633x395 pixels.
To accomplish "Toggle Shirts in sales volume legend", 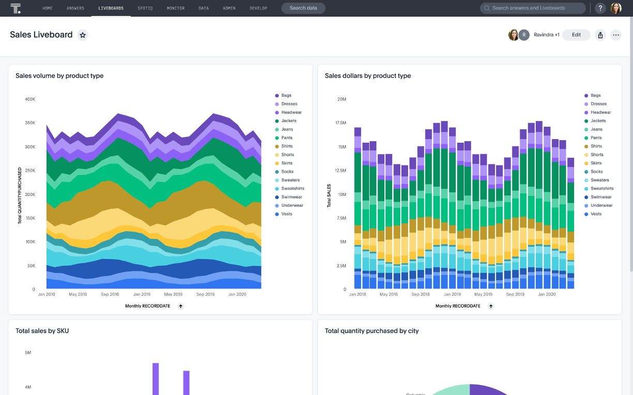I will pos(284,146).
